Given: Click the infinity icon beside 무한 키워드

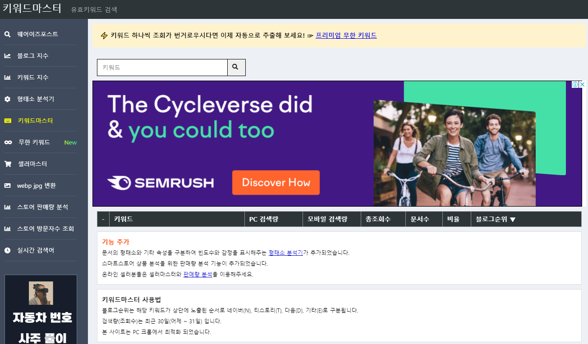Looking at the screenshot, I should (x=8, y=142).
